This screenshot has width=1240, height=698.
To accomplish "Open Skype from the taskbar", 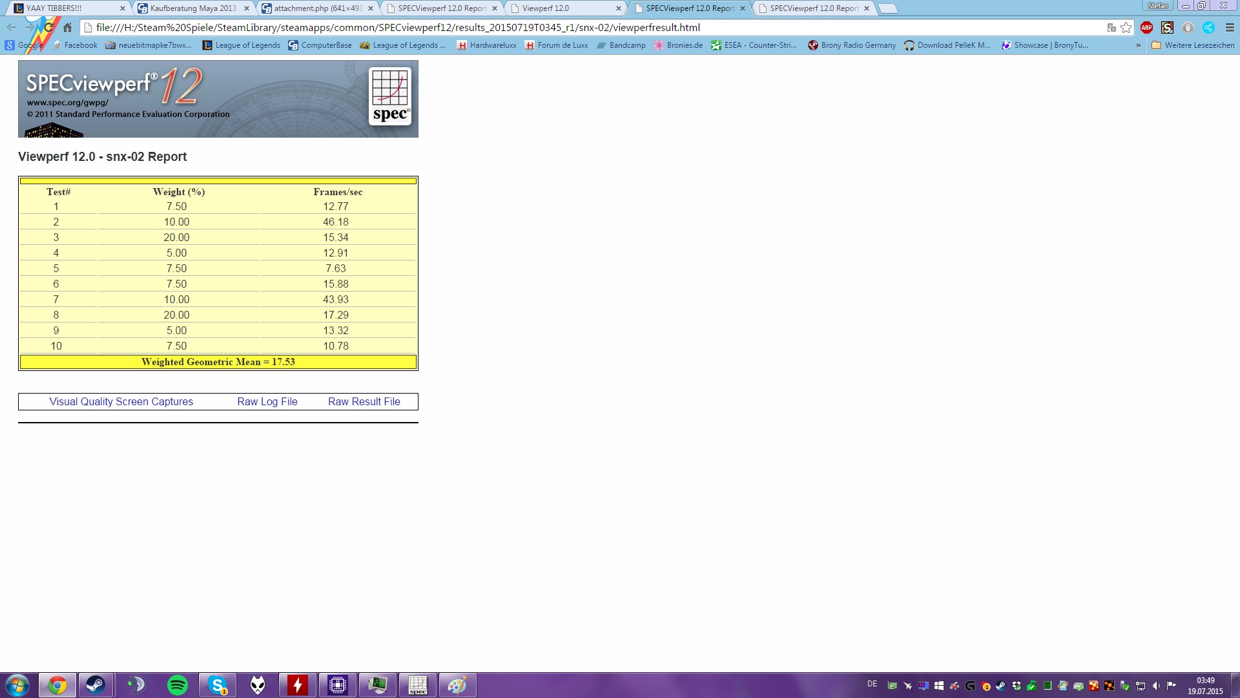I will (218, 685).
